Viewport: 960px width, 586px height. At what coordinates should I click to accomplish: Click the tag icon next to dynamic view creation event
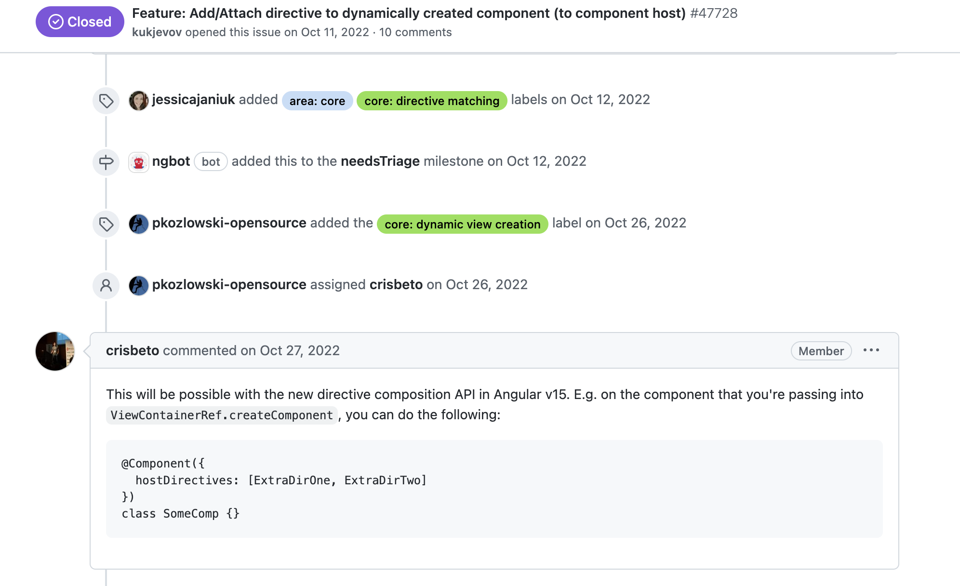coord(106,224)
